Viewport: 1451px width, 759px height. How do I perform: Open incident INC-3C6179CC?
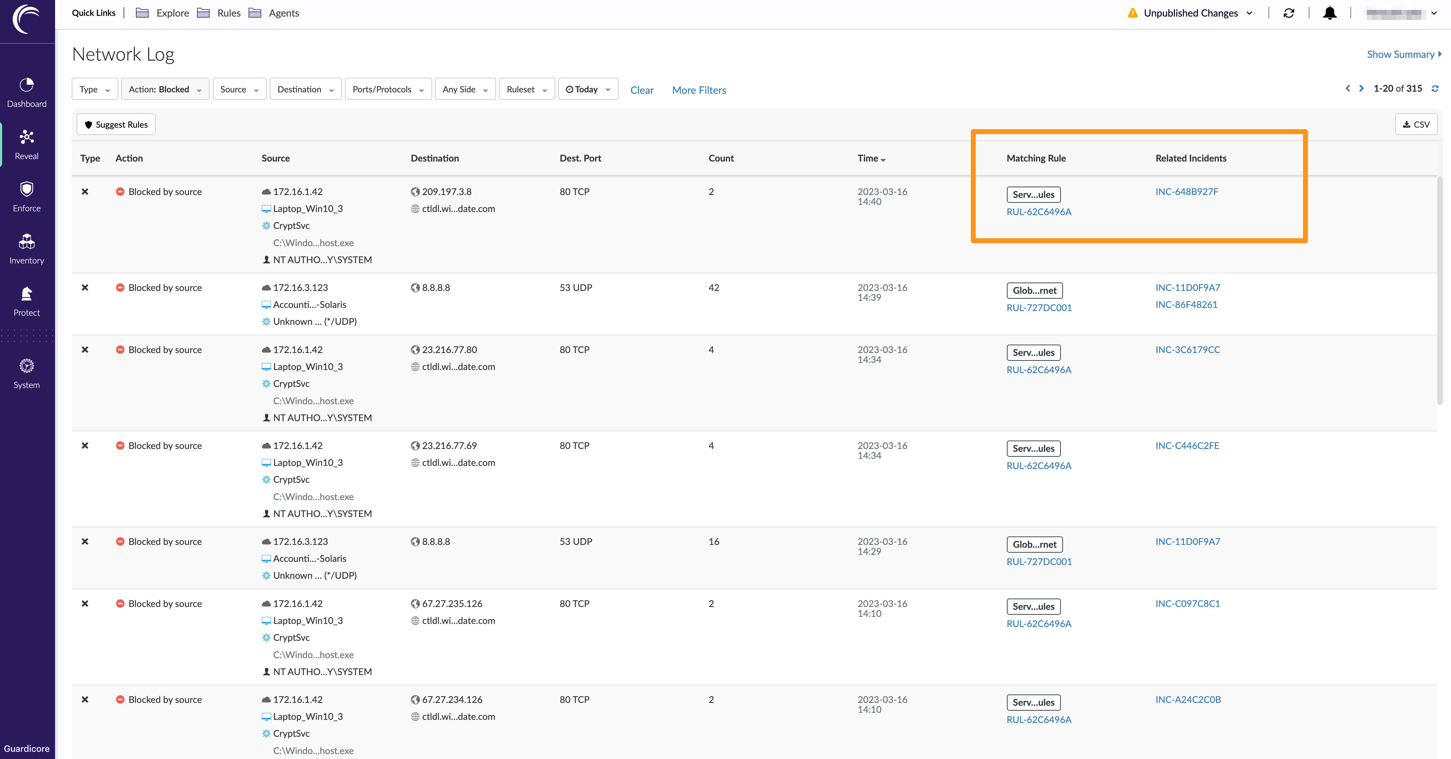pyautogui.click(x=1187, y=350)
